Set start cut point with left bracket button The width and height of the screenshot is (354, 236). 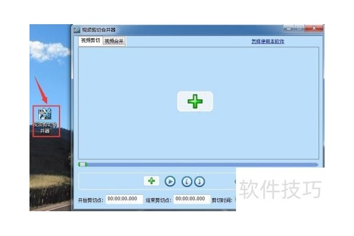click(x=186, y=182)
